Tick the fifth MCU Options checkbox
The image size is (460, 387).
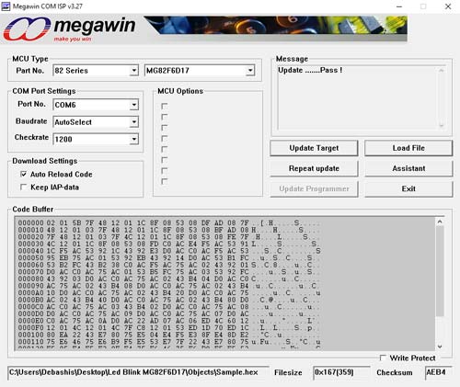coord(165,149)
